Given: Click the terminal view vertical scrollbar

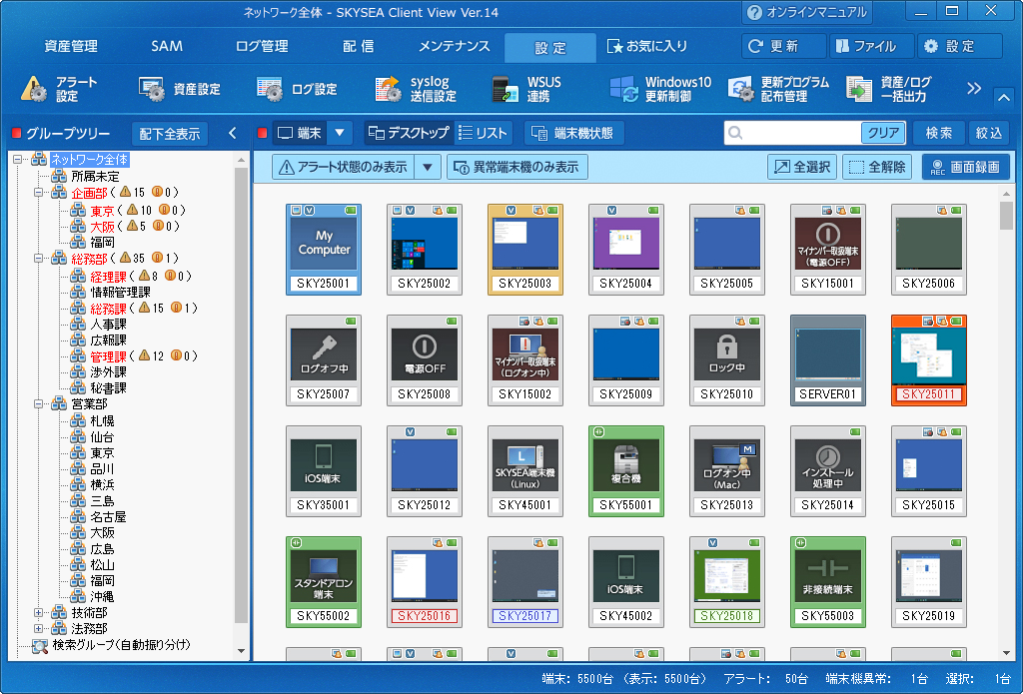Looking at the screenshot, I should 1006,422.
